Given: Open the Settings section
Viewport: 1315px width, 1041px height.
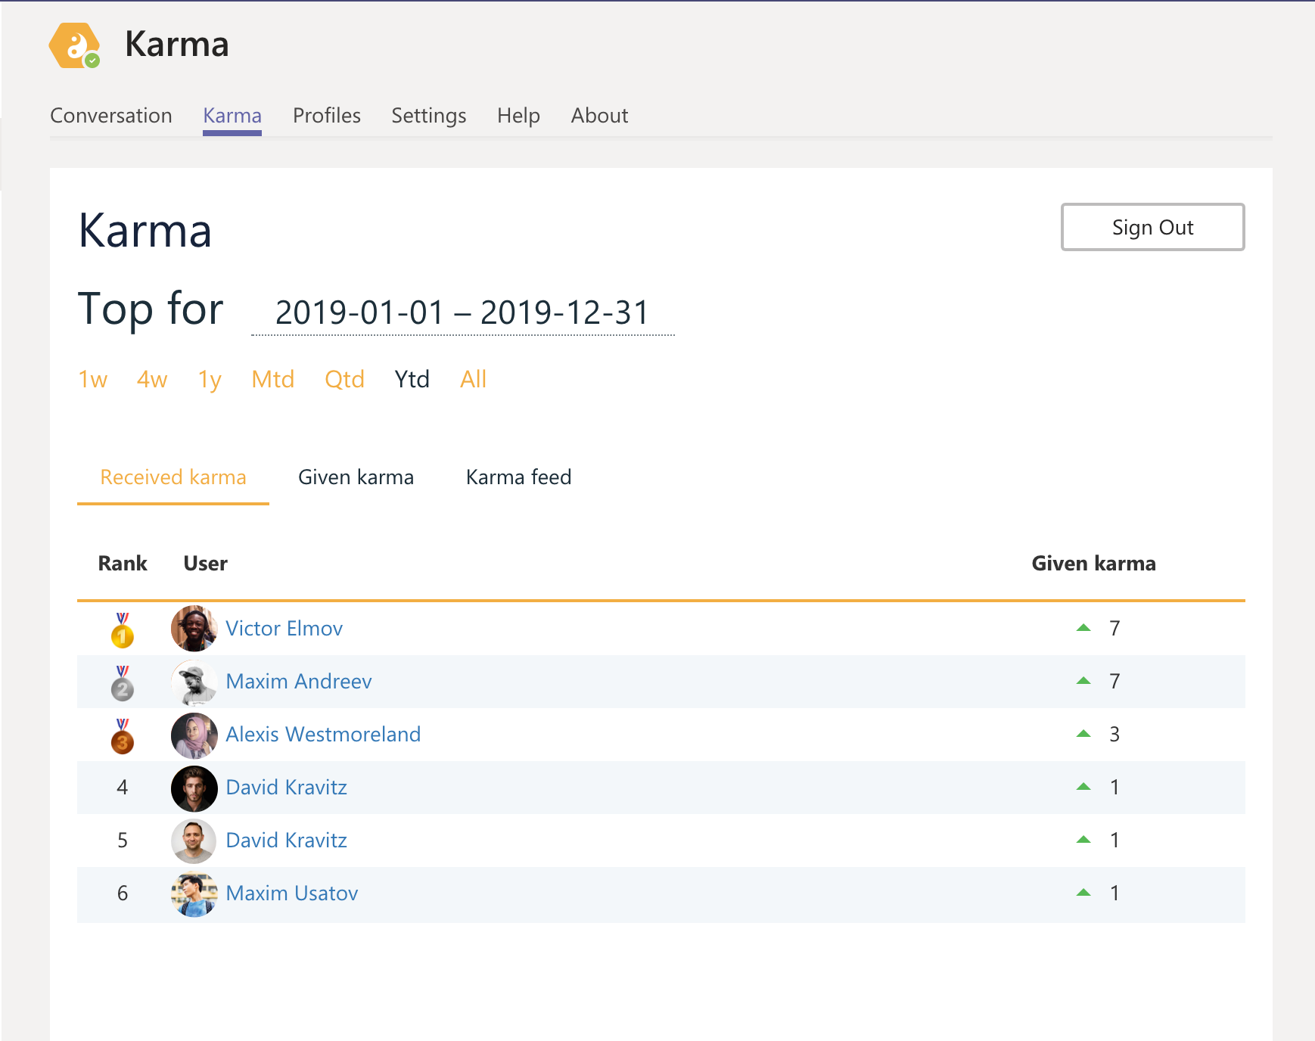Looking at the screenshot, I should pyautogui.click(x=428, y=116).
